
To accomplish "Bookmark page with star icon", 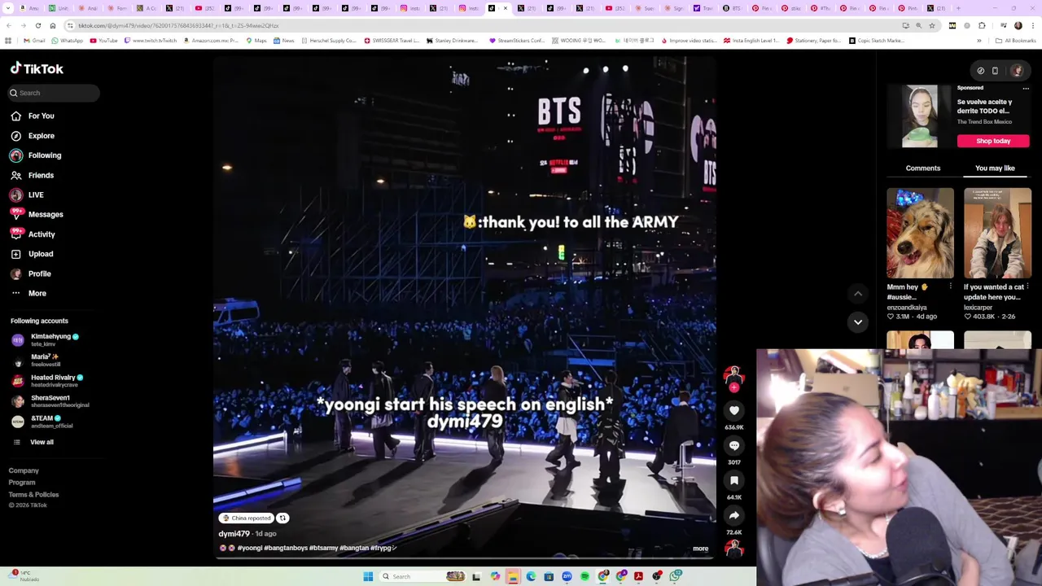I will 932,26.
